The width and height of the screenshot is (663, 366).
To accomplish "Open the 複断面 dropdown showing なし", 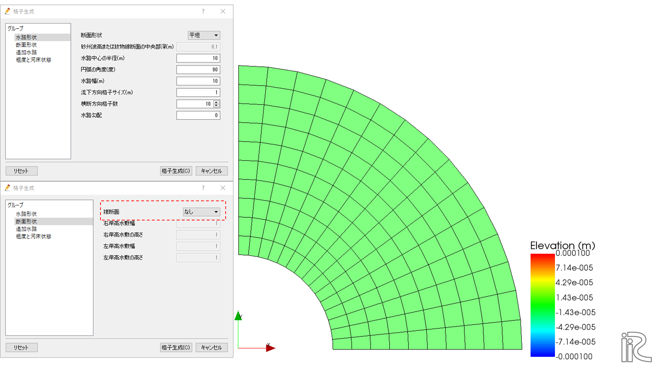I will (x=201, y=212).
